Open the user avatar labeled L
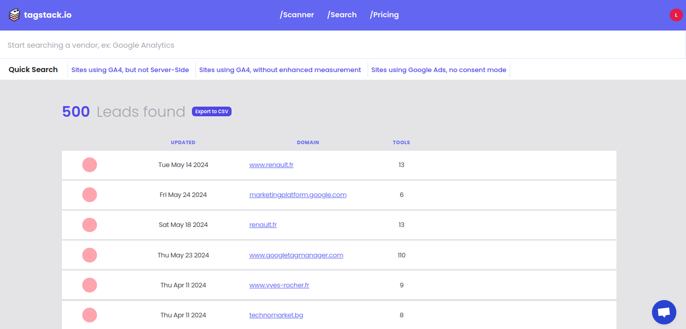Image resolution: width=686 pixels, height=329 pixels. point(676,15)
